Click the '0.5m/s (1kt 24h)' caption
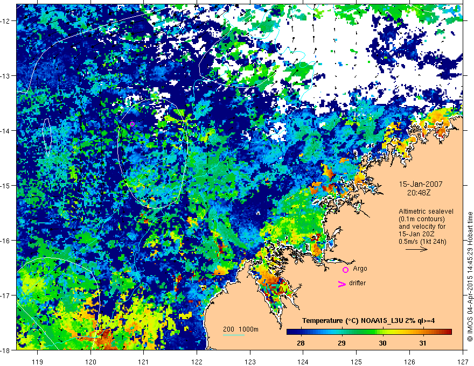The height and width of the screenshot is (366, 474). [422, 242]
